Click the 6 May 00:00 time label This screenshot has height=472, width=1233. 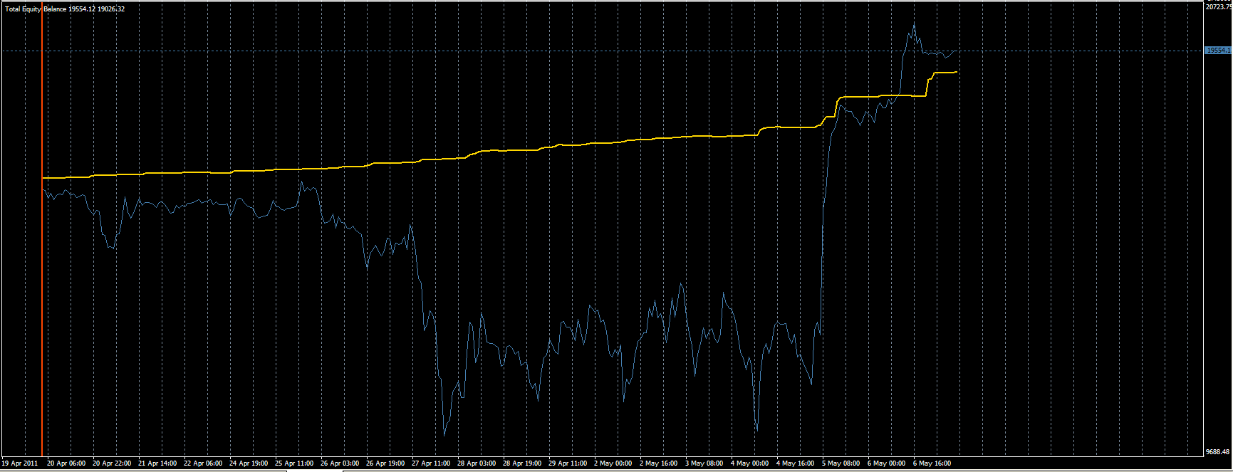pos(887,463)
